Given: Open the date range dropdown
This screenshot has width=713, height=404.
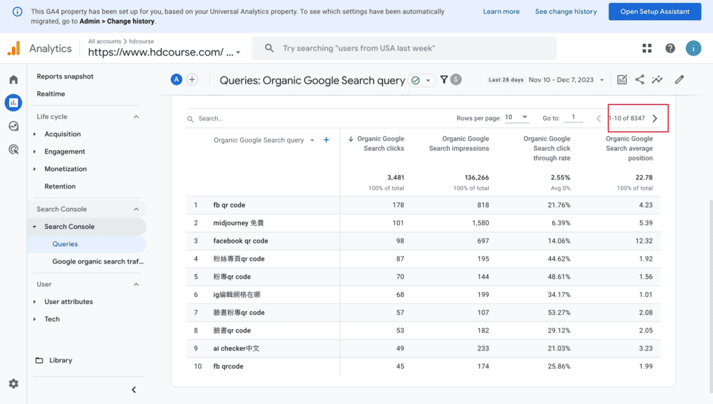Looking at the screenshot, I should (x=566, y=80).
